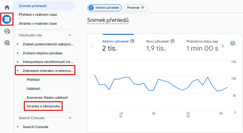Open the Home icon in the sidebar
This screenshot has width=243, height=133.
[x=7, y=7]
